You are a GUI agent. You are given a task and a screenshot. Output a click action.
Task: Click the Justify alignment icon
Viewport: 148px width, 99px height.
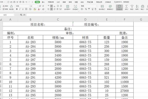(x=58, y=9)
